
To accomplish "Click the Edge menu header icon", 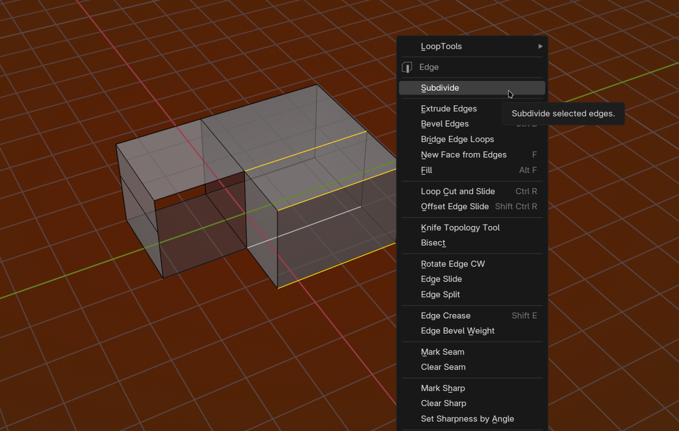I will tap(407, 67).
